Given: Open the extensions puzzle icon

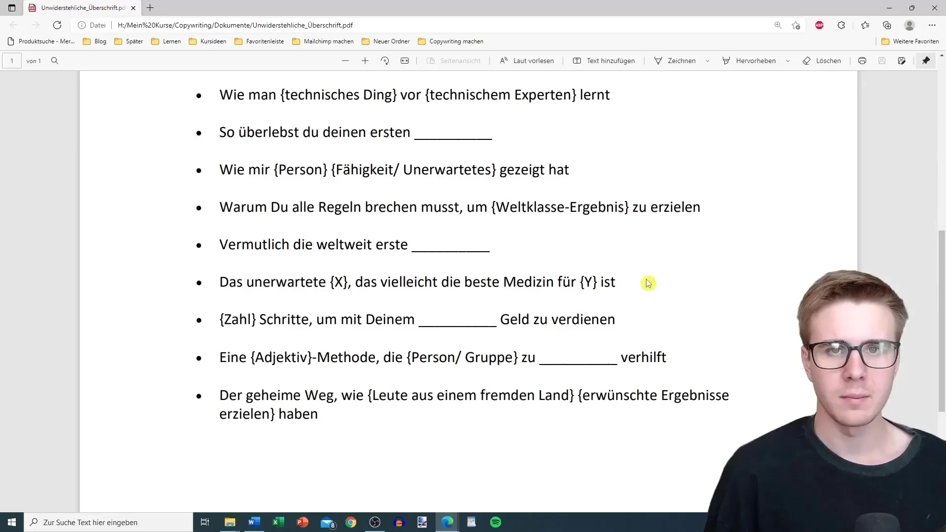Looking at the screenshot, I should pos(841,25).
